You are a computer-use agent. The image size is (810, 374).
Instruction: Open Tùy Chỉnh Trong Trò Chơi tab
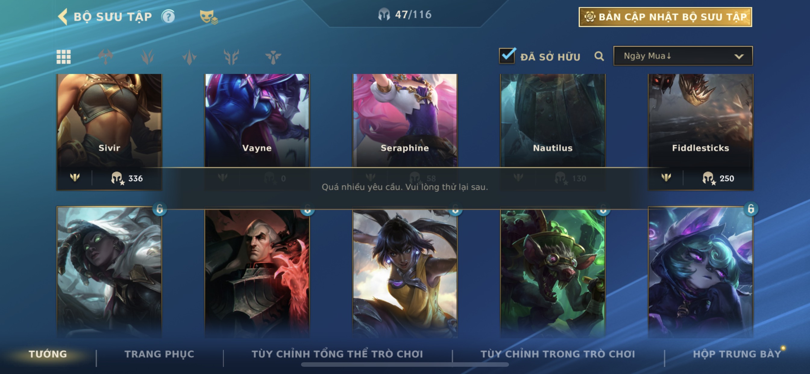point(557,354)
